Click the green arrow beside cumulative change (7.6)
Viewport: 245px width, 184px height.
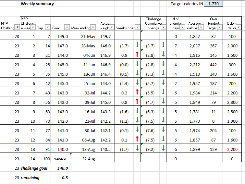pos(163,129)
